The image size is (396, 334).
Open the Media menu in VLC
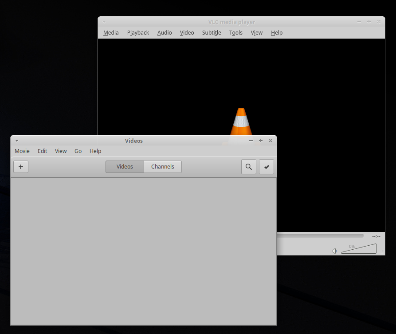[x=110, y=32]
